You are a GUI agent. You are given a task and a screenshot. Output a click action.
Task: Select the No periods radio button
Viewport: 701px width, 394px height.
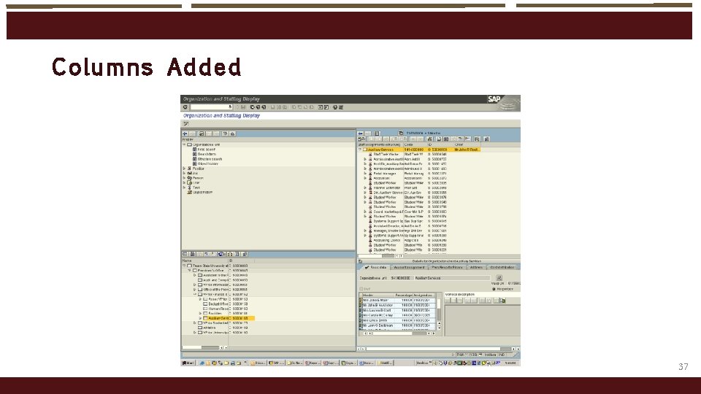pyautogui.click(x=494, y=289)
